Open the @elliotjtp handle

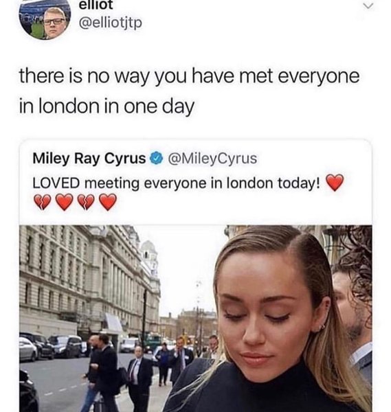pos(111,23)
